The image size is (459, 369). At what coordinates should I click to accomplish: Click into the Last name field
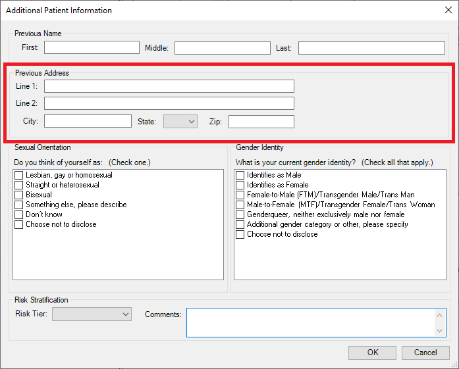(371, 48)
